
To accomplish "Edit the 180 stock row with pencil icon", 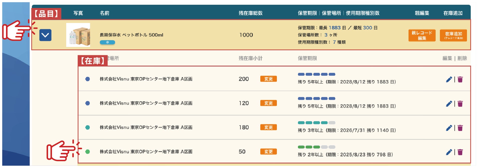I will coord(449,128).
